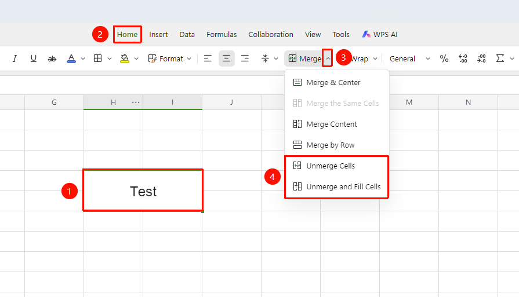Switch to the Home tab
This screenshot has height=297, width=519.
128,34
